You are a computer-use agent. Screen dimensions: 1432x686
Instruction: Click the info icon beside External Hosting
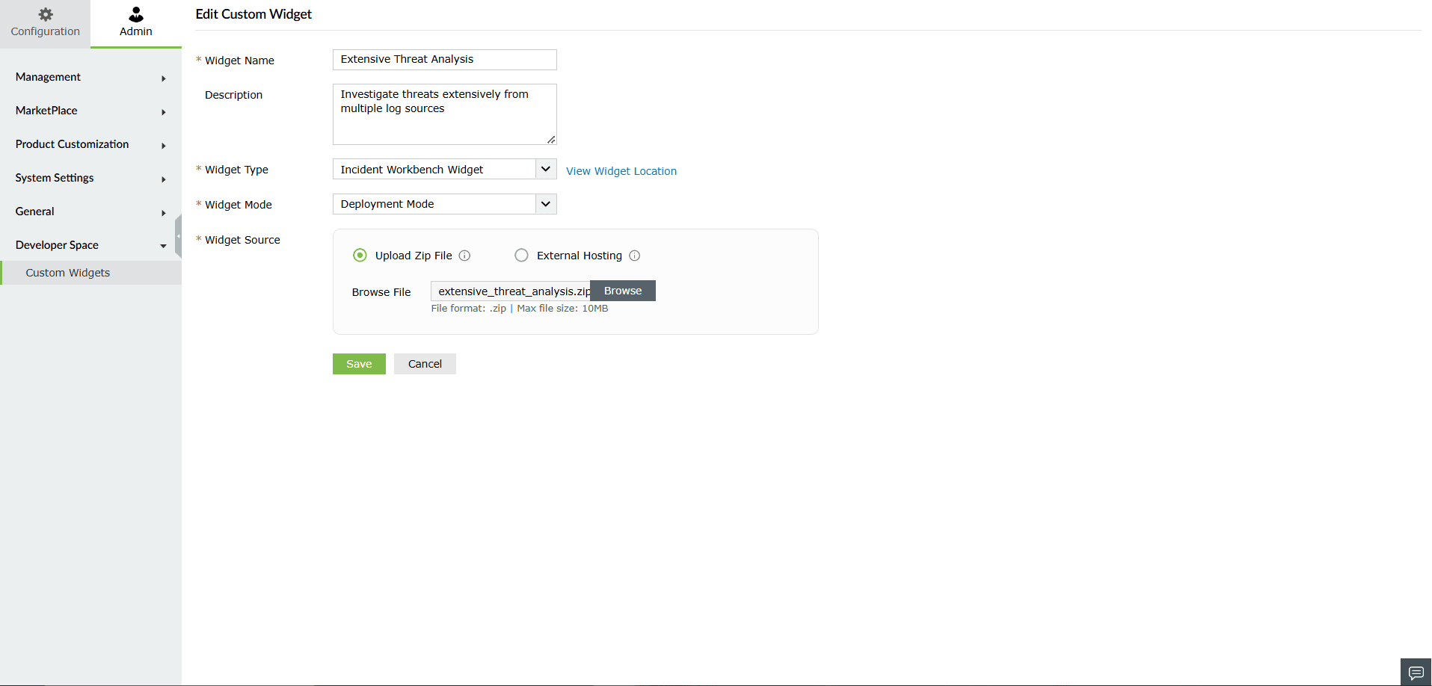tap(634, 255)
